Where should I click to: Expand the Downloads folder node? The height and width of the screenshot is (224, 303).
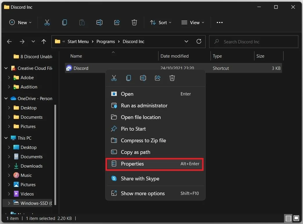click(x=9, y=166)
